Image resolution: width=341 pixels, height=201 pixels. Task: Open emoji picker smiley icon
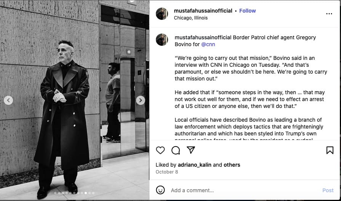tap(160, 190)
